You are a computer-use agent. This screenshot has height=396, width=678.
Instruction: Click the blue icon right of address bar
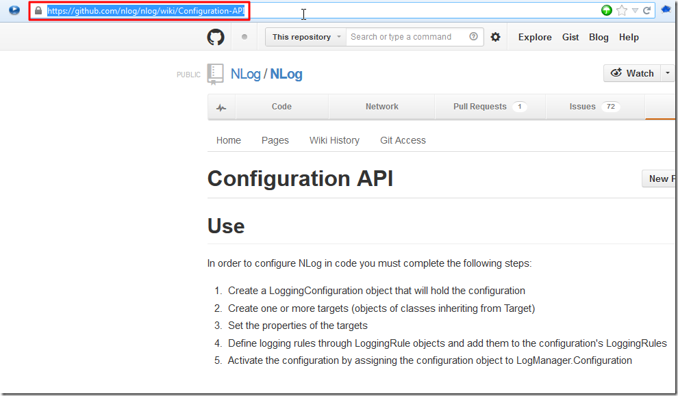(666, 10)
